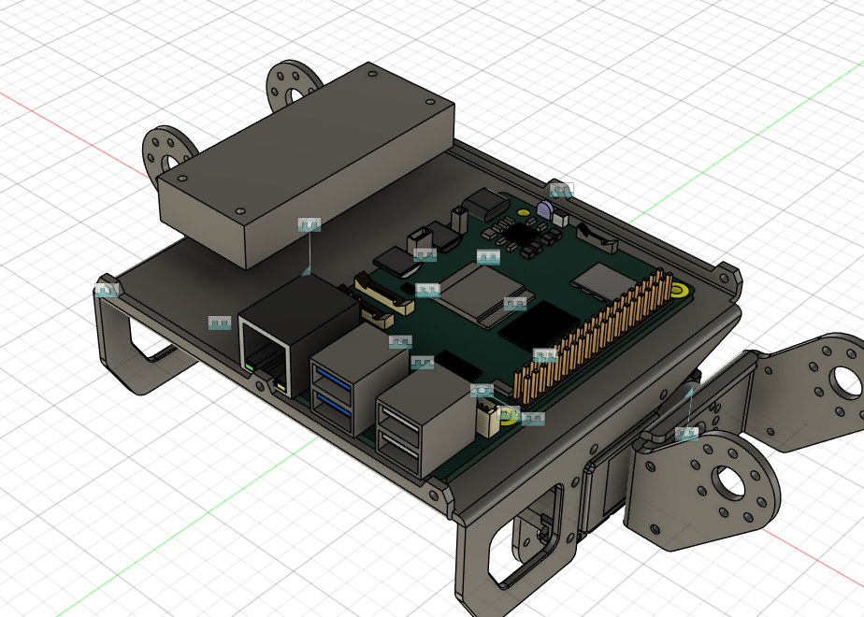Click the joint glyph on the chassis left corner

tap(107, 290)
